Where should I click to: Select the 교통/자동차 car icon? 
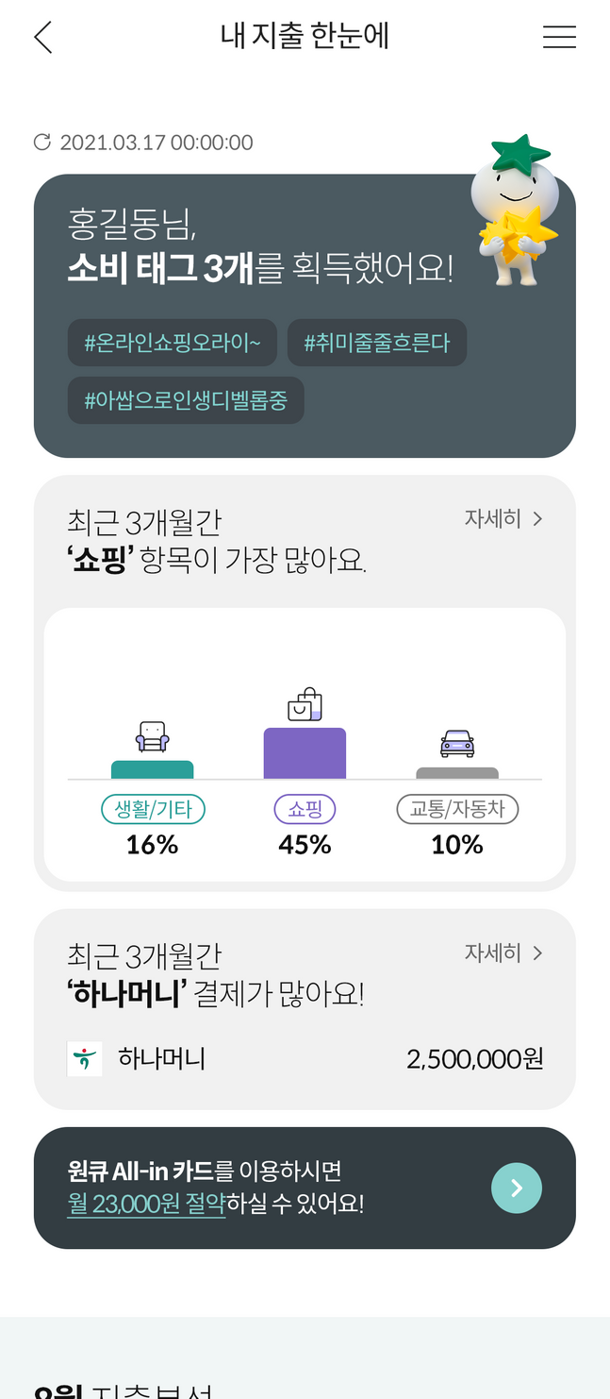tap(457, 745)
